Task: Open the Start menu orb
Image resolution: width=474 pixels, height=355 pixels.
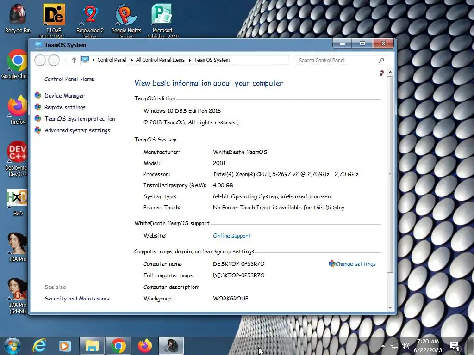Action: click(12, 346)
